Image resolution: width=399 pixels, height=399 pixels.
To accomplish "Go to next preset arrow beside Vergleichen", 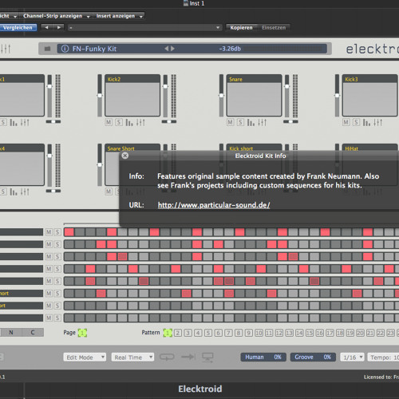I will coord(58,27).
